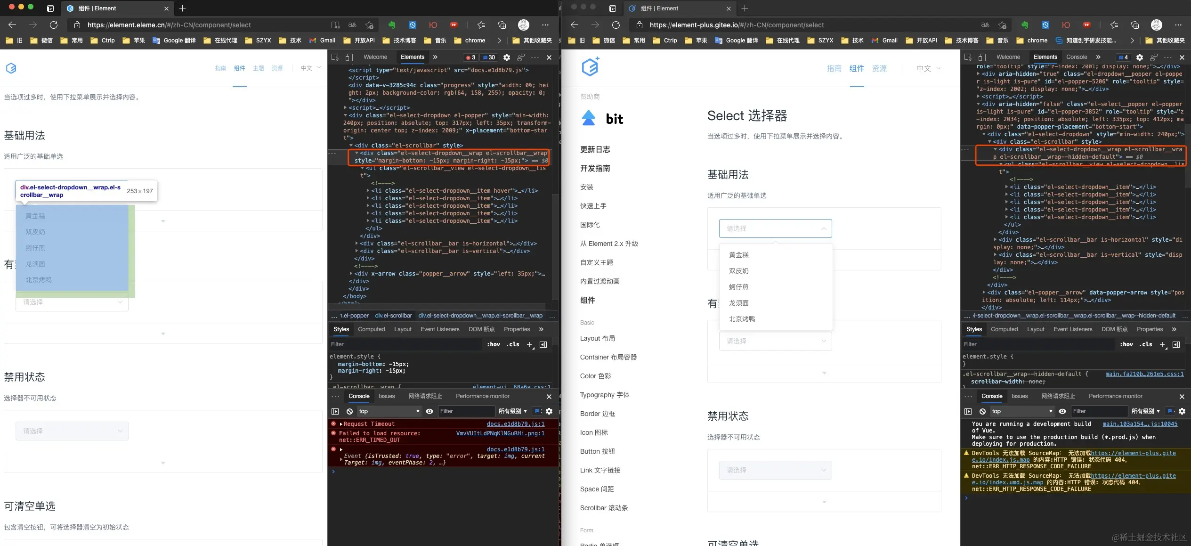The height and width of the screenshot is (546, 1191).
Task: Open docs.e1d8b79.js:1 link for Request Timeout
Action: point(515,424)
